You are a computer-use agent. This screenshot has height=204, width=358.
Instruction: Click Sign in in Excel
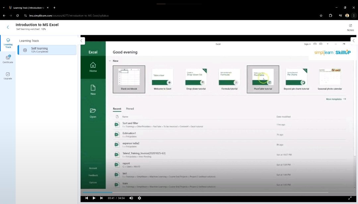pyautogui.click(x=307, y=44)
